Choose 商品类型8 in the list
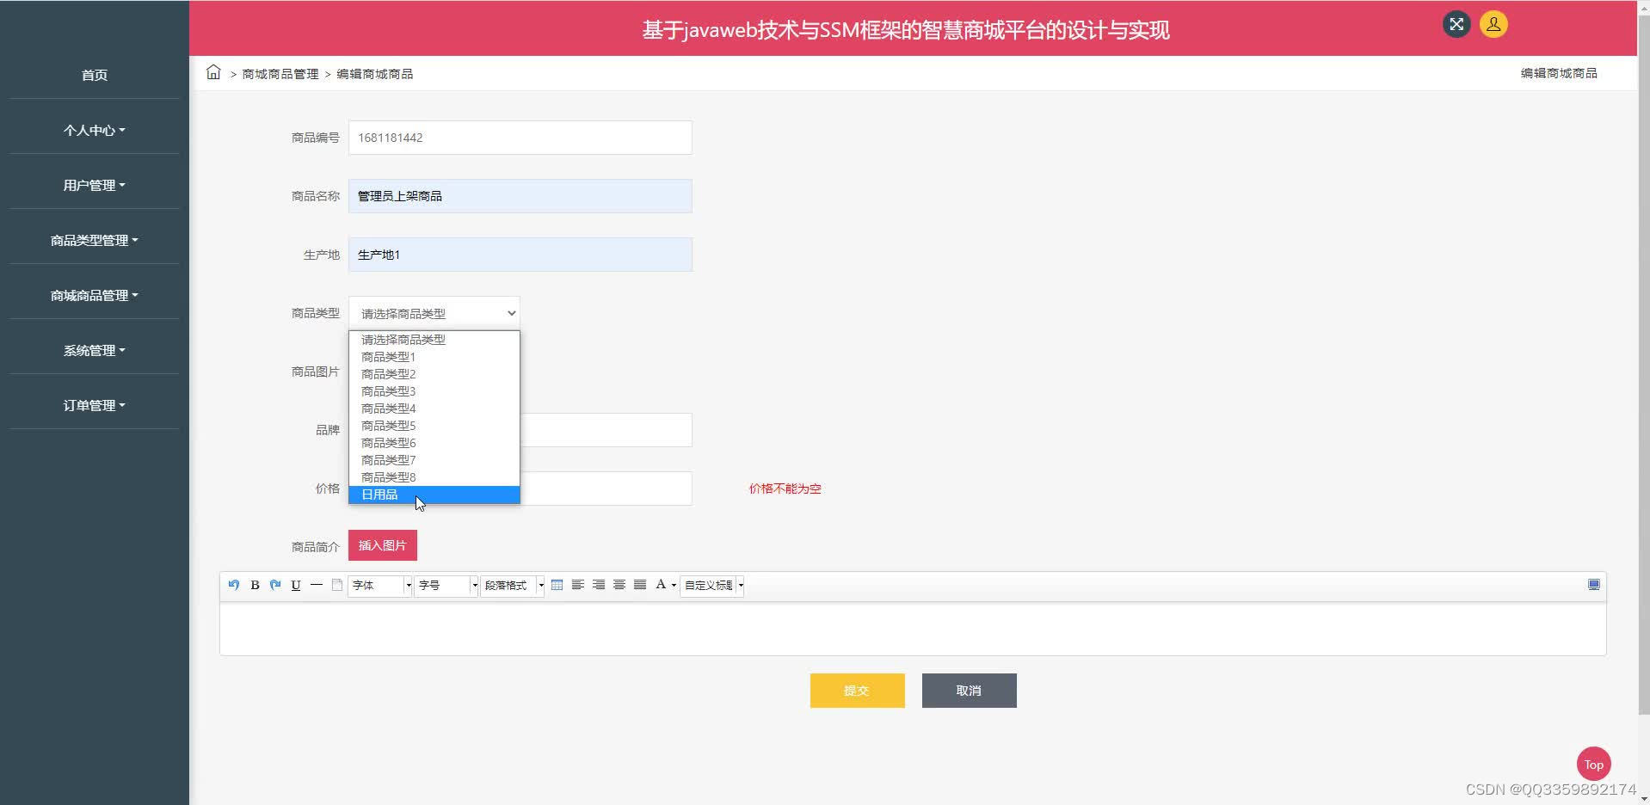 (434, 477)
